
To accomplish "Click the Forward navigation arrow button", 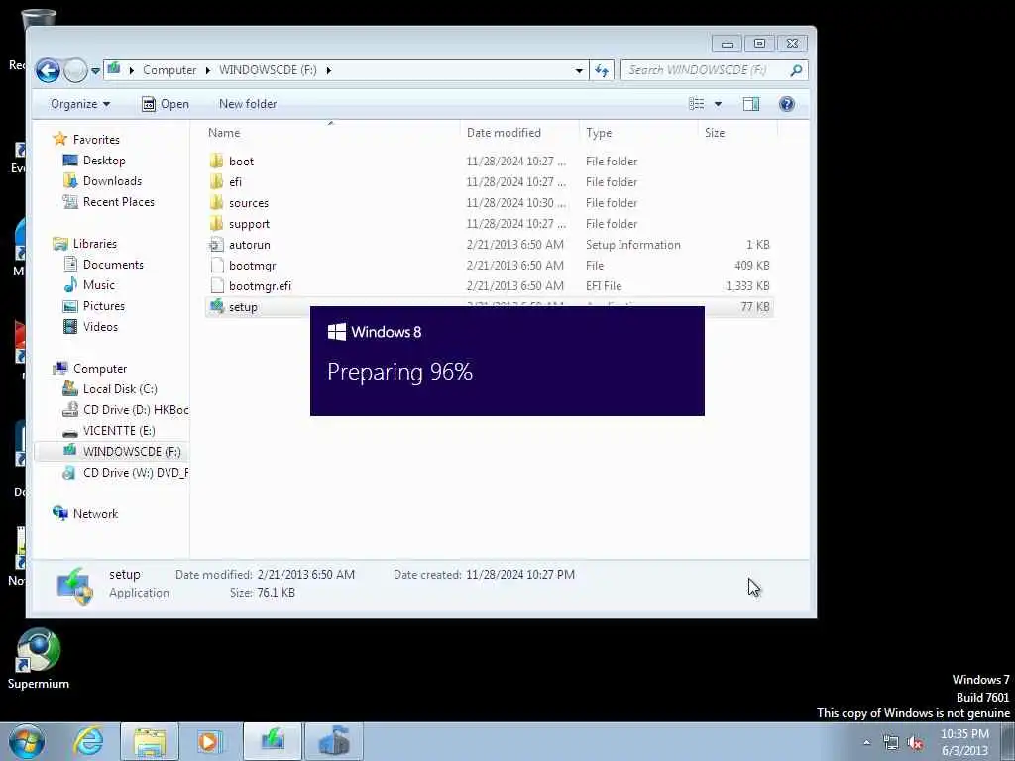I will point(75,70).
